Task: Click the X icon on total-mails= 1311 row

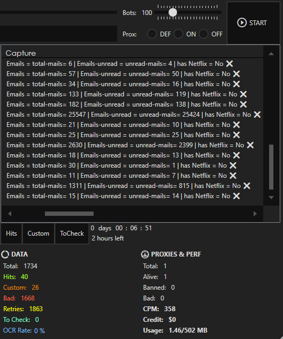Action: coord(247,186)
